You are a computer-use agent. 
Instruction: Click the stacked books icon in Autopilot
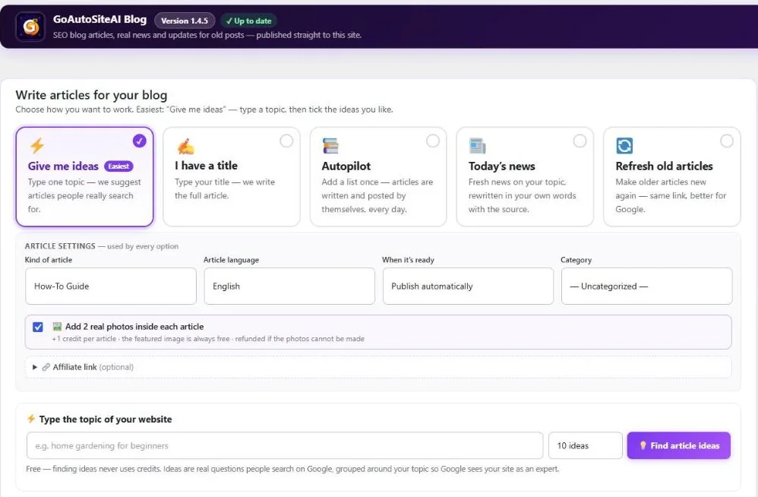[330, 145]
